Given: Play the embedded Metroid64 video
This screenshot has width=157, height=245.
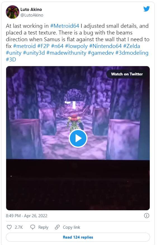Looking at the screenshot, I should 78,138.
